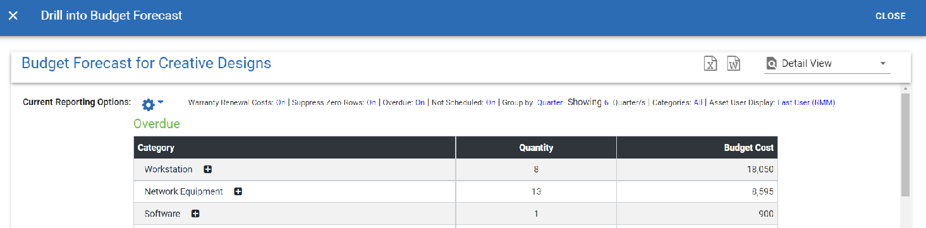This screenshot has height=228, width=926.
Task: Click the CLOSE button in header
Action: click(x=891, y=16)
